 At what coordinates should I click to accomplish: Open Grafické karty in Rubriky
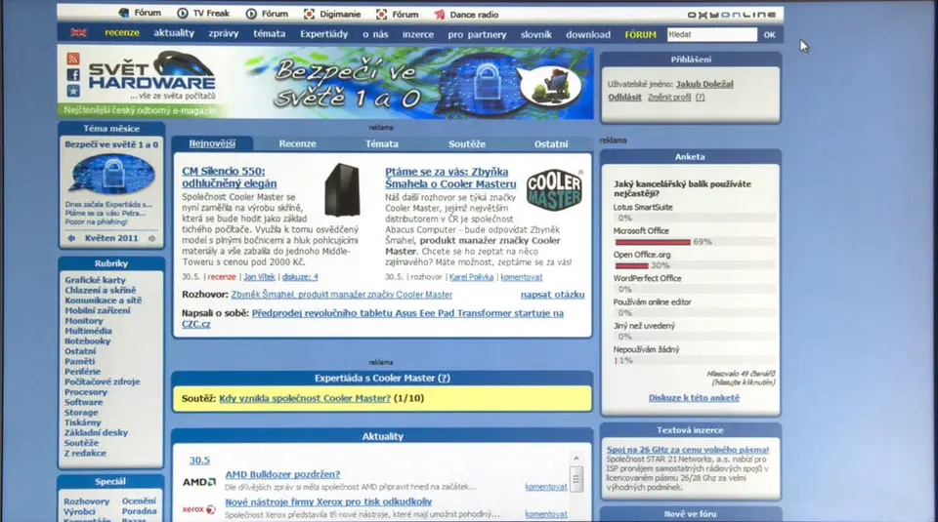point(95,280)
